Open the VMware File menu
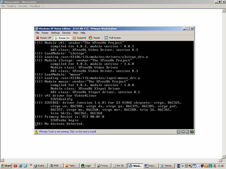Viewport: 226px width, 169px height. pyautogui.click(x=37, y=33)
